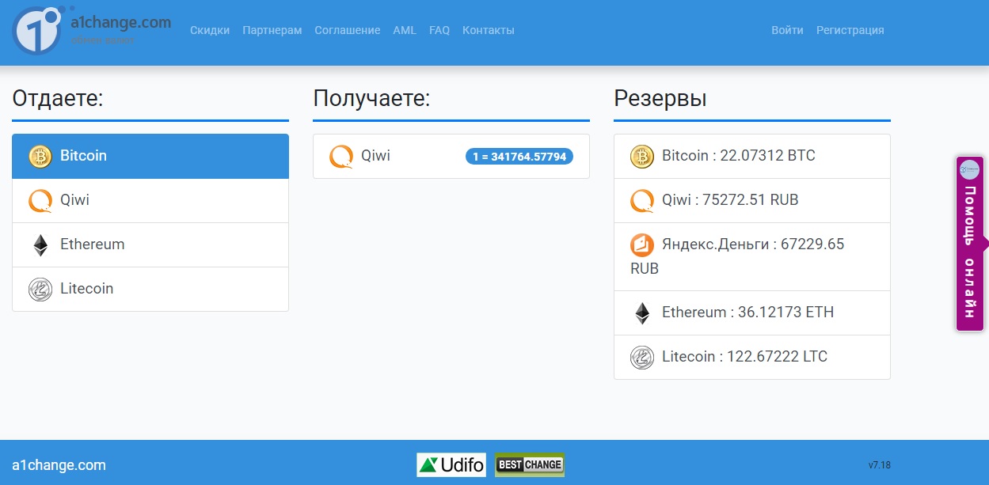Click the v7.18 version label in footer
Screen dimensions: 989x485
(880, 465)
